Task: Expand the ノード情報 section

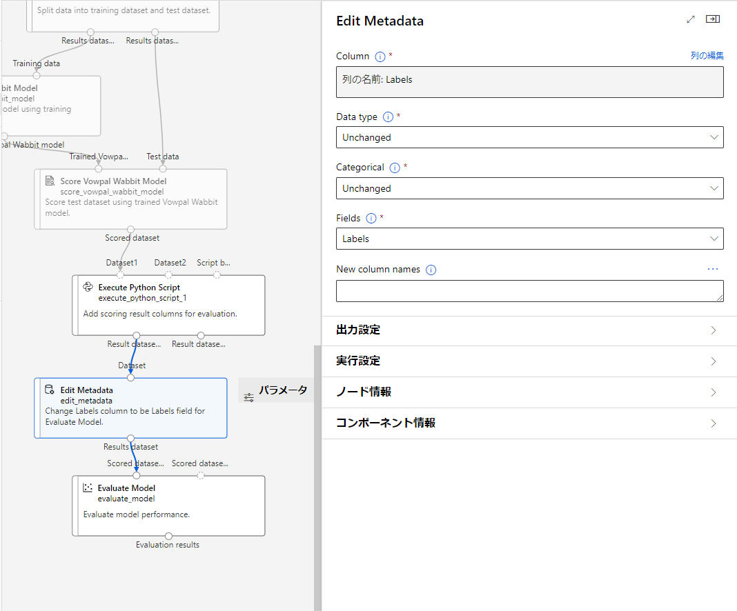Action: tap(530, 392)
